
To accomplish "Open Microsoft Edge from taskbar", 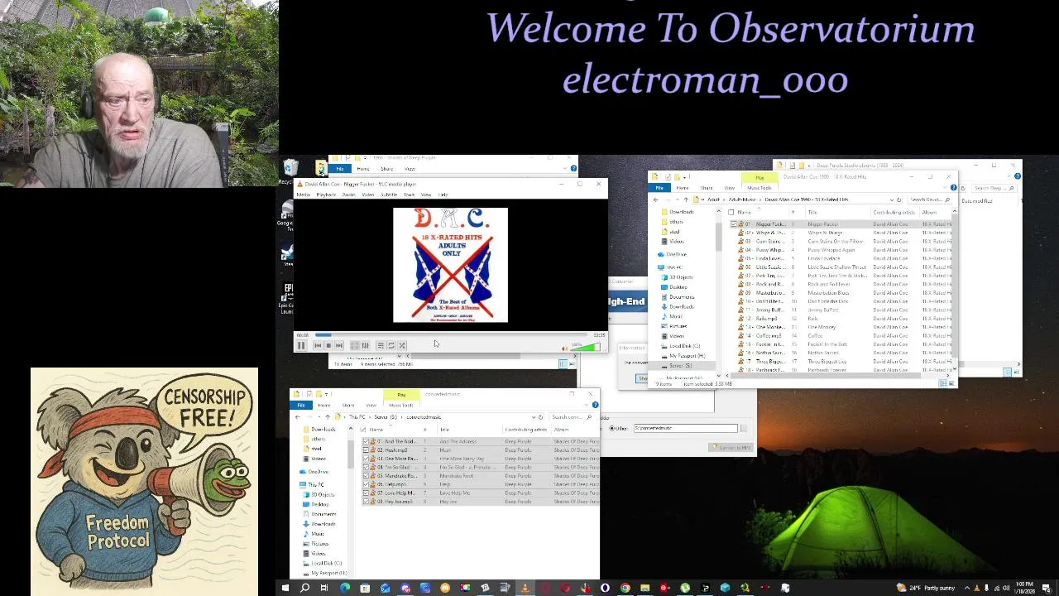I will 345,589.
